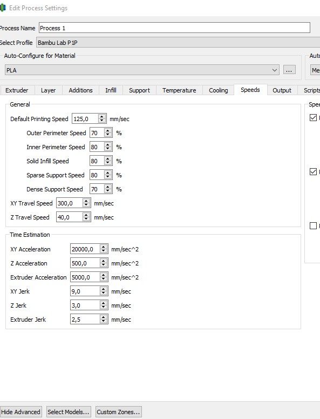This screenshot has width=320, height=419.
Task: Open the partially visible Auto-Configure dropdown at right
Action: pyautogui.click(x=315, y=70)
